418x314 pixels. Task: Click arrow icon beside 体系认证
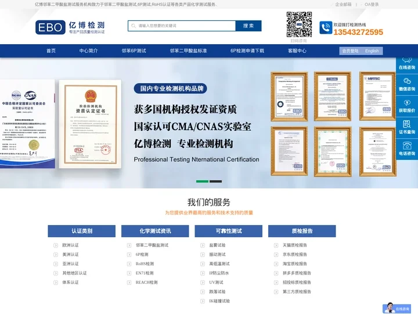point(56,283)
